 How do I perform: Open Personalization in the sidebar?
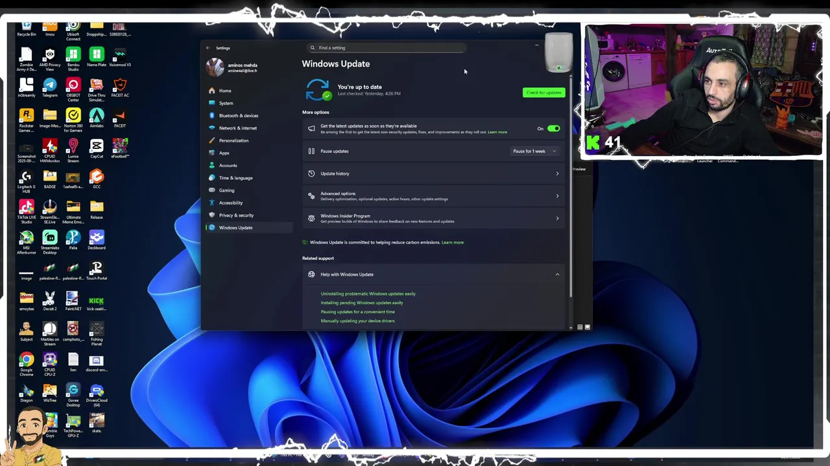coord(249,140)
